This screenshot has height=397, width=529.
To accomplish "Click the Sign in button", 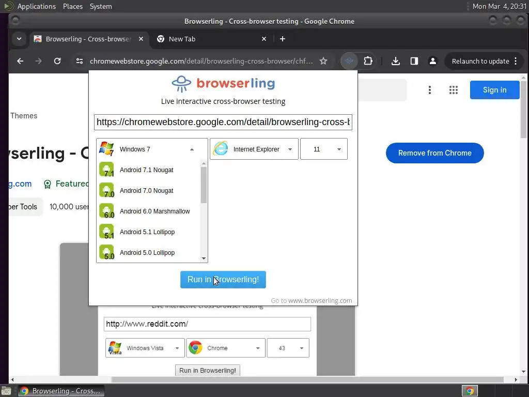I will [x=494, y=90].
